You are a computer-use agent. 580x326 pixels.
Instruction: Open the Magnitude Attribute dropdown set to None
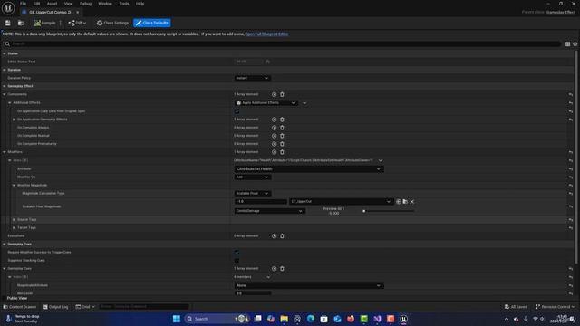point(309,286)
